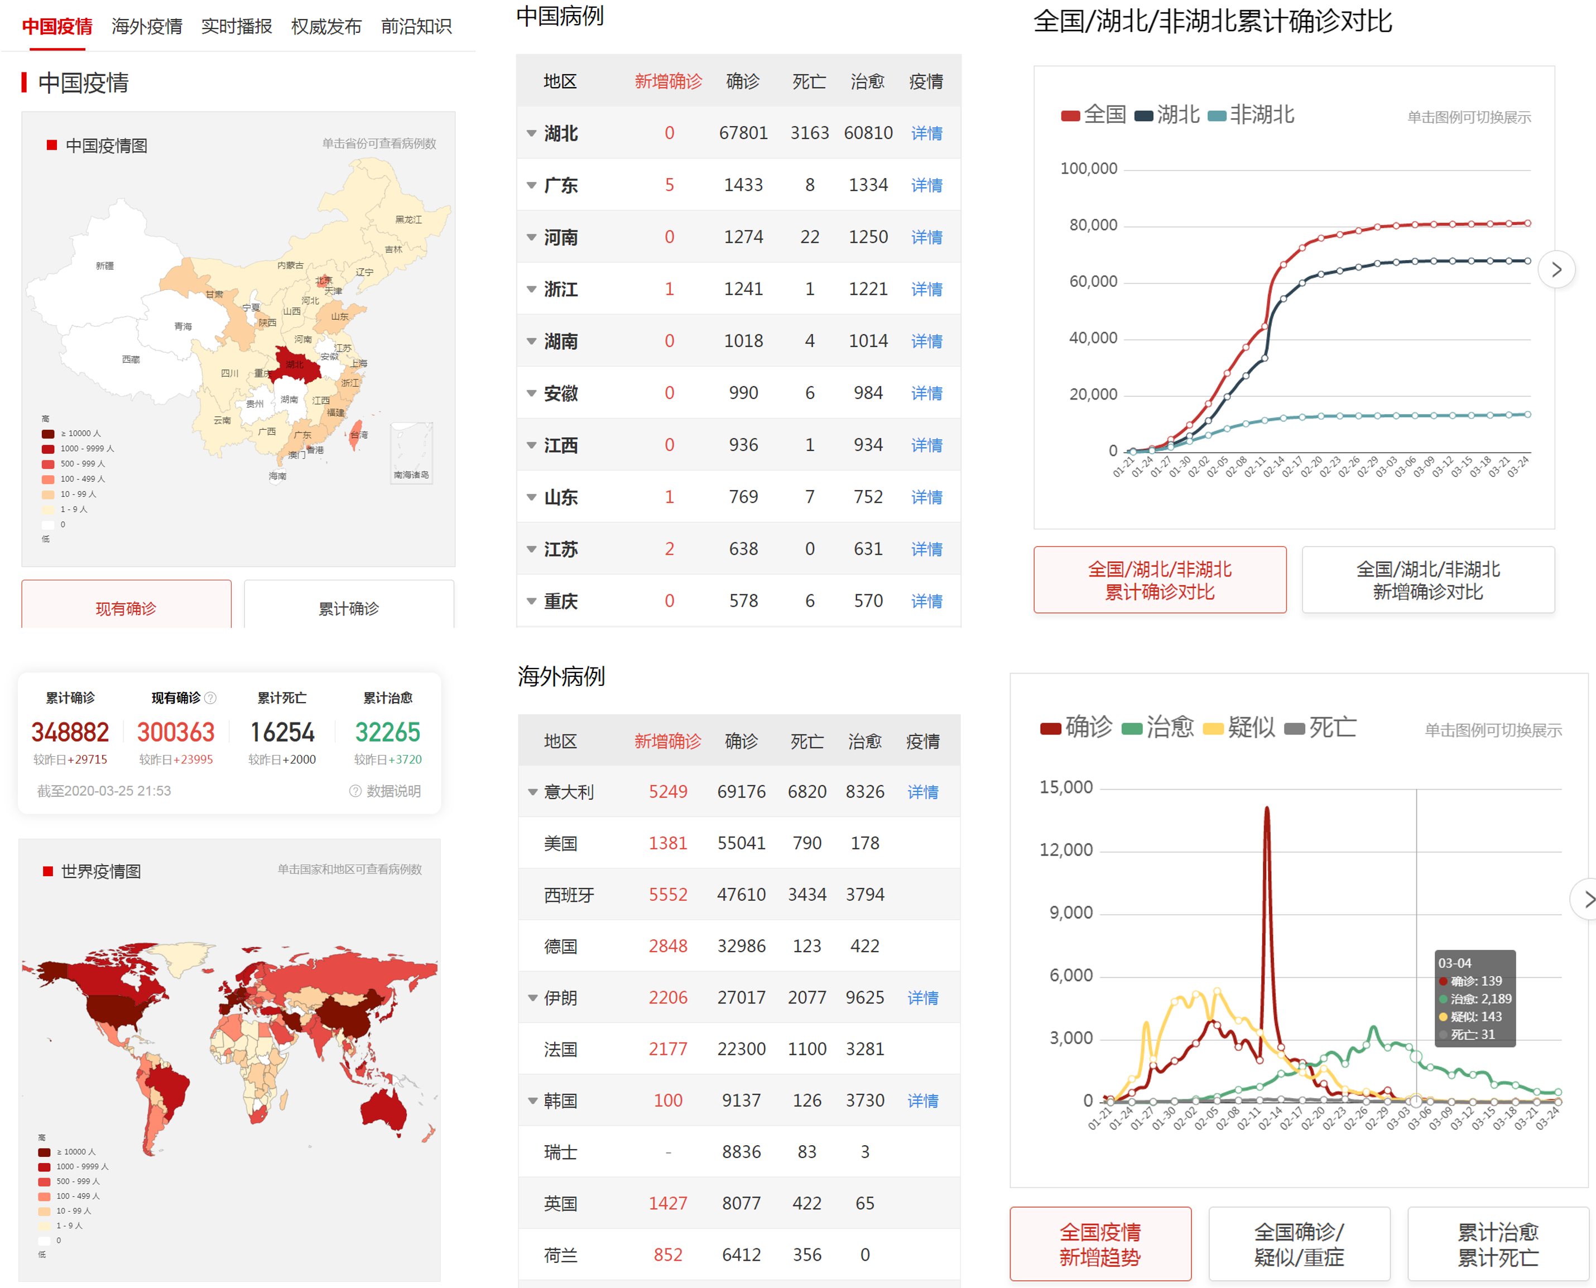The image size is (1596, 1288).
Task: Click the 美国 row name
Action: pyautogui.click(x=560, y=844)
